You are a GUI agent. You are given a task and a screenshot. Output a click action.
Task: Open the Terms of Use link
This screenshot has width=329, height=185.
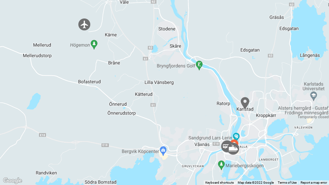tap(287, 183)
